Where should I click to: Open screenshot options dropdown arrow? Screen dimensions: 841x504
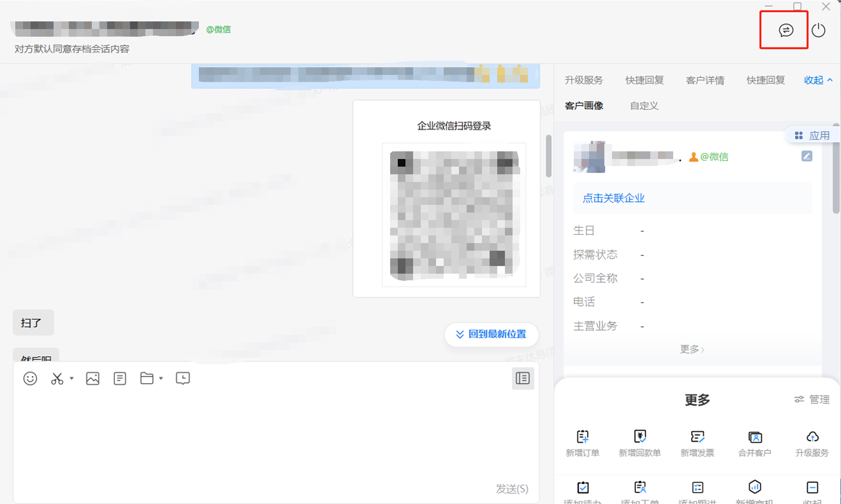[71, 378]
